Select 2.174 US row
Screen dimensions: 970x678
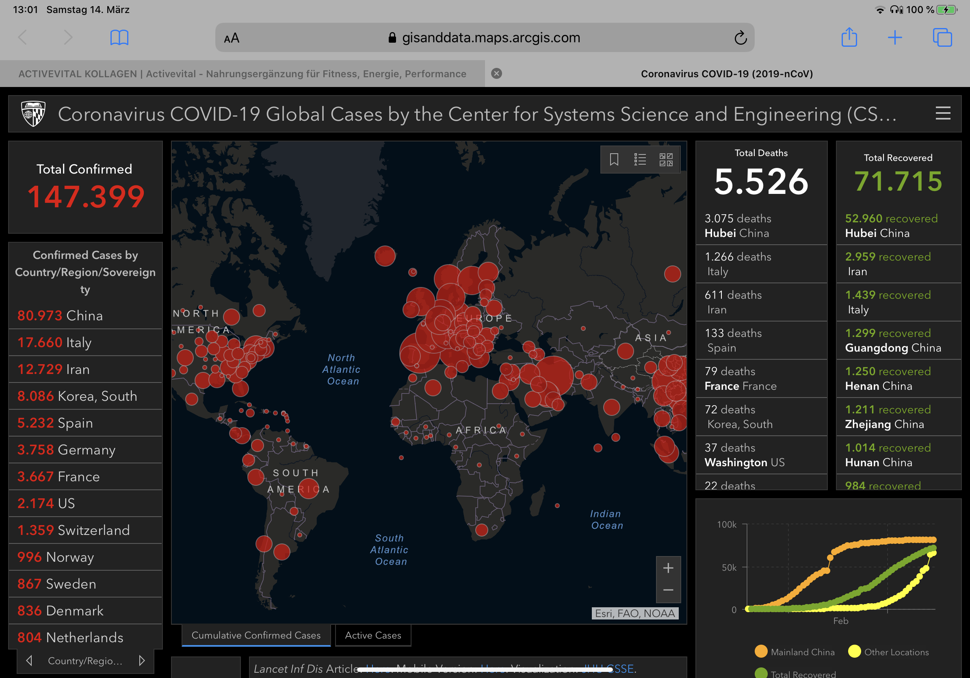tap(85, 504)
